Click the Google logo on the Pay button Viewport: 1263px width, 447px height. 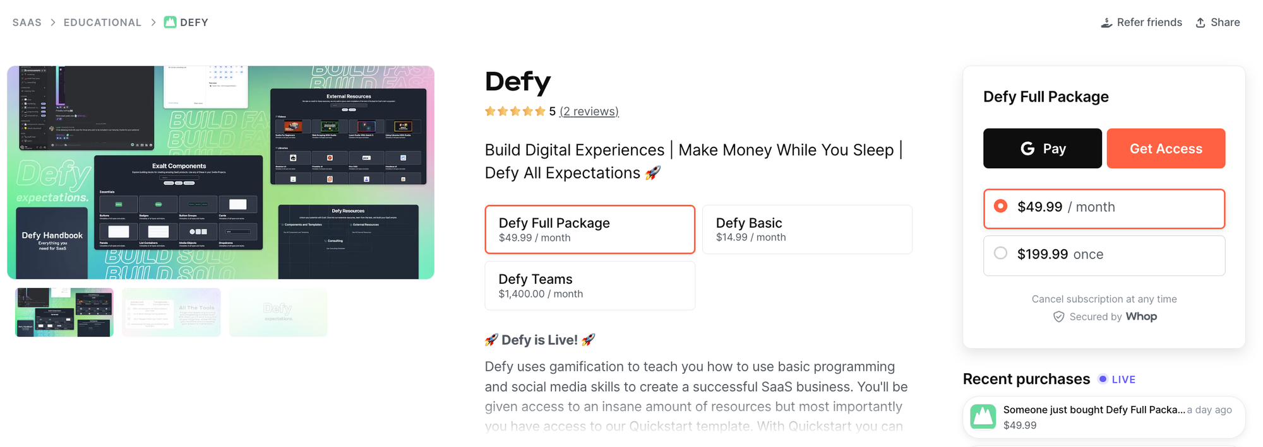(1027, 148)
